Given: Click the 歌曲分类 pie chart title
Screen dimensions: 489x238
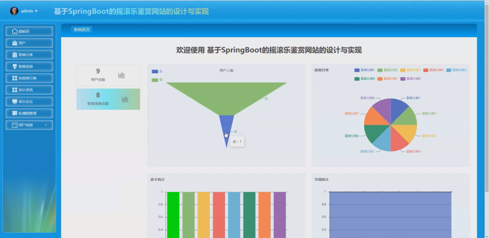Looking at the screenshot, I should point(321,70).
